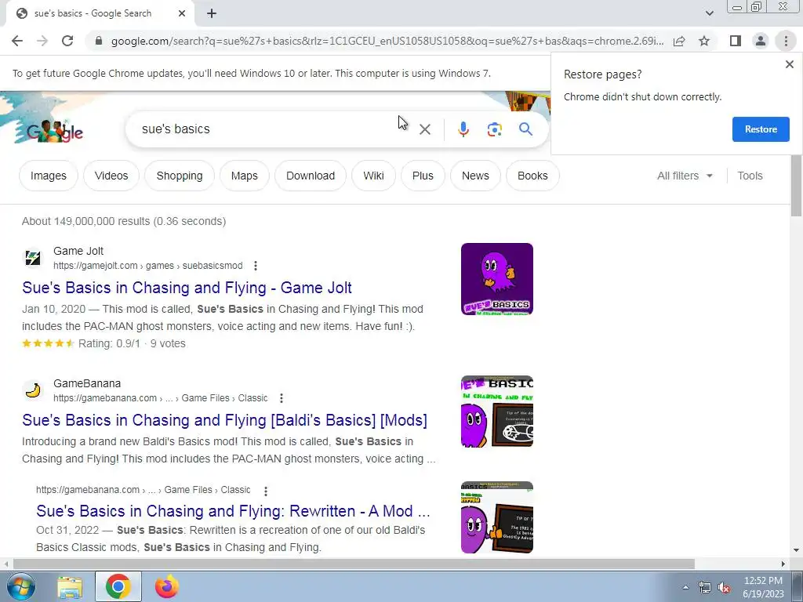Open more options for GameBanana result
This screenshot has width=803, height=602.
coord(281,398)
